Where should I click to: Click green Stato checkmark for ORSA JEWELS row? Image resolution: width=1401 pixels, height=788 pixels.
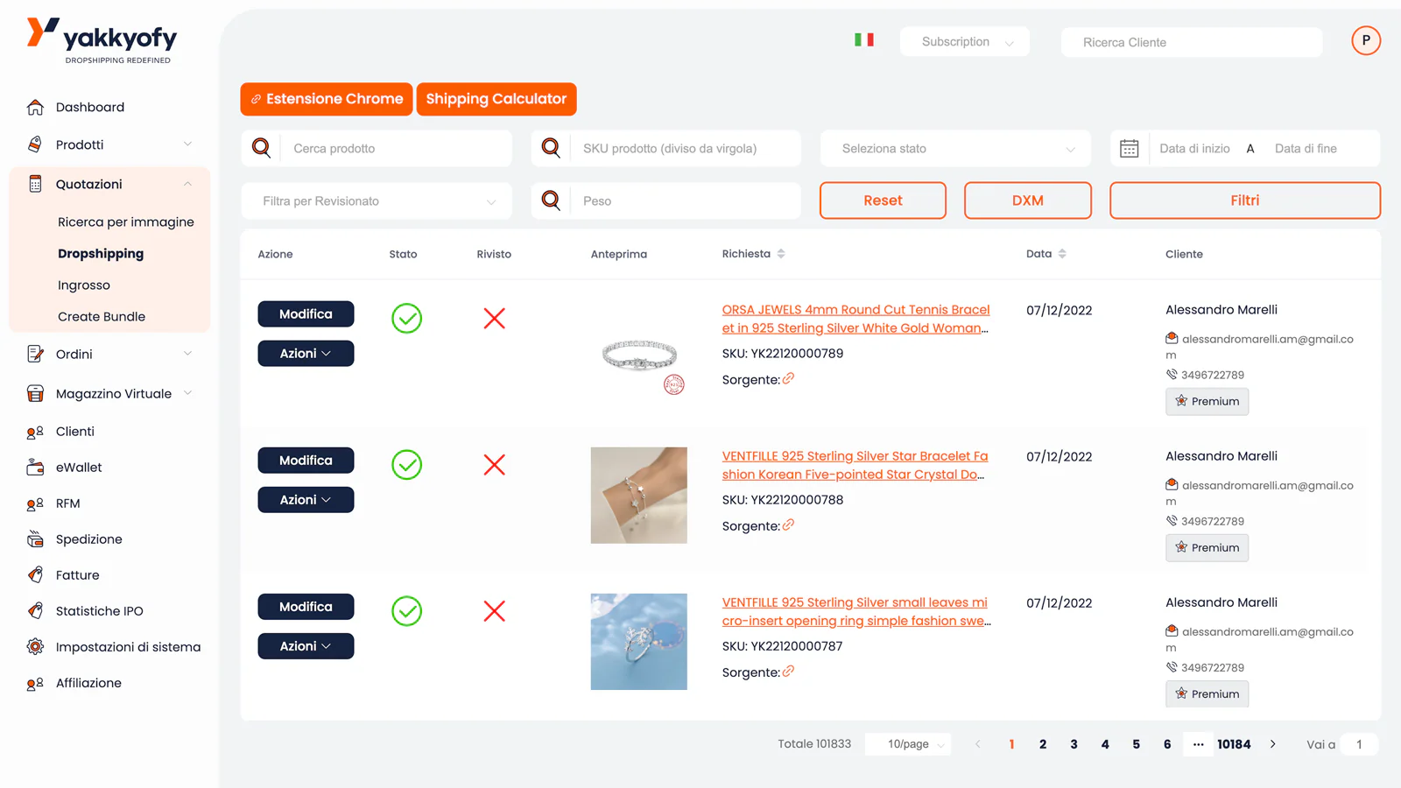(406, 319)
